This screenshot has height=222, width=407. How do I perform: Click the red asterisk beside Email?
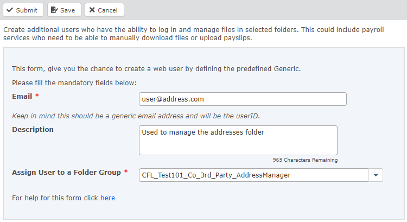click(37, 96)
